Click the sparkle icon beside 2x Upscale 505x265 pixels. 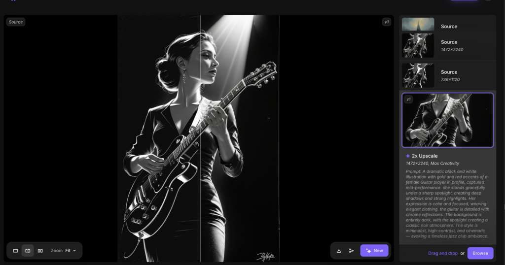tap(408, 156)
